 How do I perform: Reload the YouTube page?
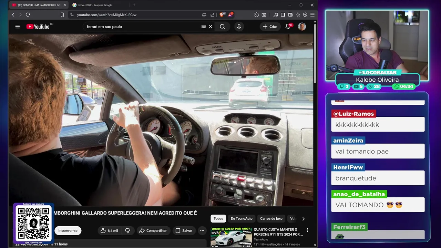pos(28,15)
